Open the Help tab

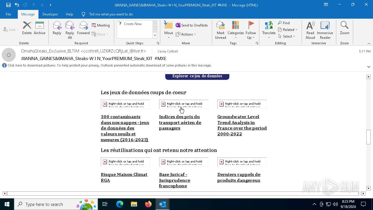coord(69,14)
